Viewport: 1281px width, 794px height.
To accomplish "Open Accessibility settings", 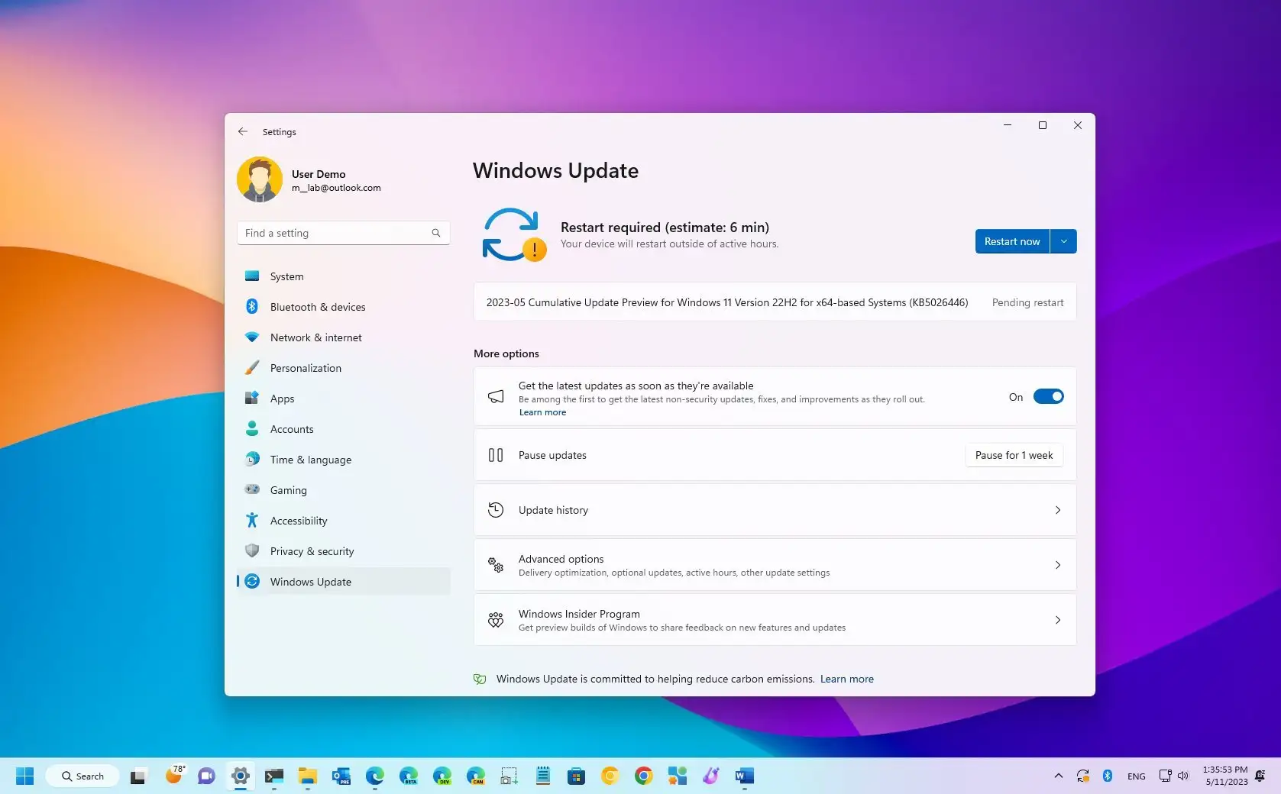I will pyautogui.click(x=344, y=521).
